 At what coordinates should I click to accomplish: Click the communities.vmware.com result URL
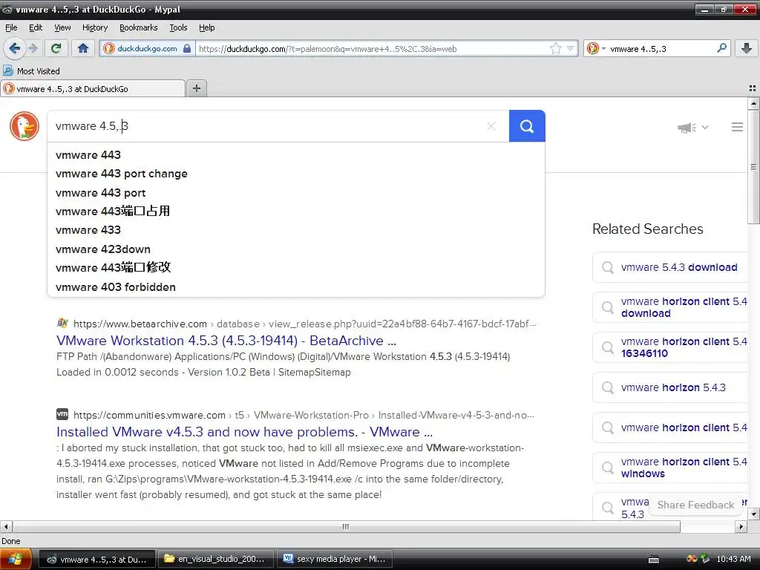(304, 415)
